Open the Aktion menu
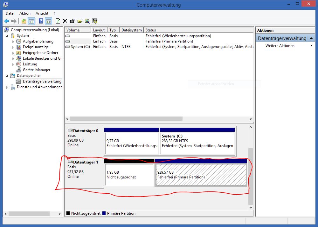Viewport: 318px width, 227px height. point(25,13)
